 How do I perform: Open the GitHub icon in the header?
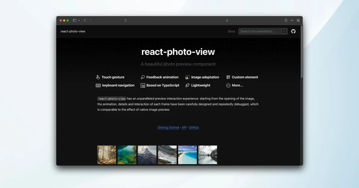(x=293, y=31)
